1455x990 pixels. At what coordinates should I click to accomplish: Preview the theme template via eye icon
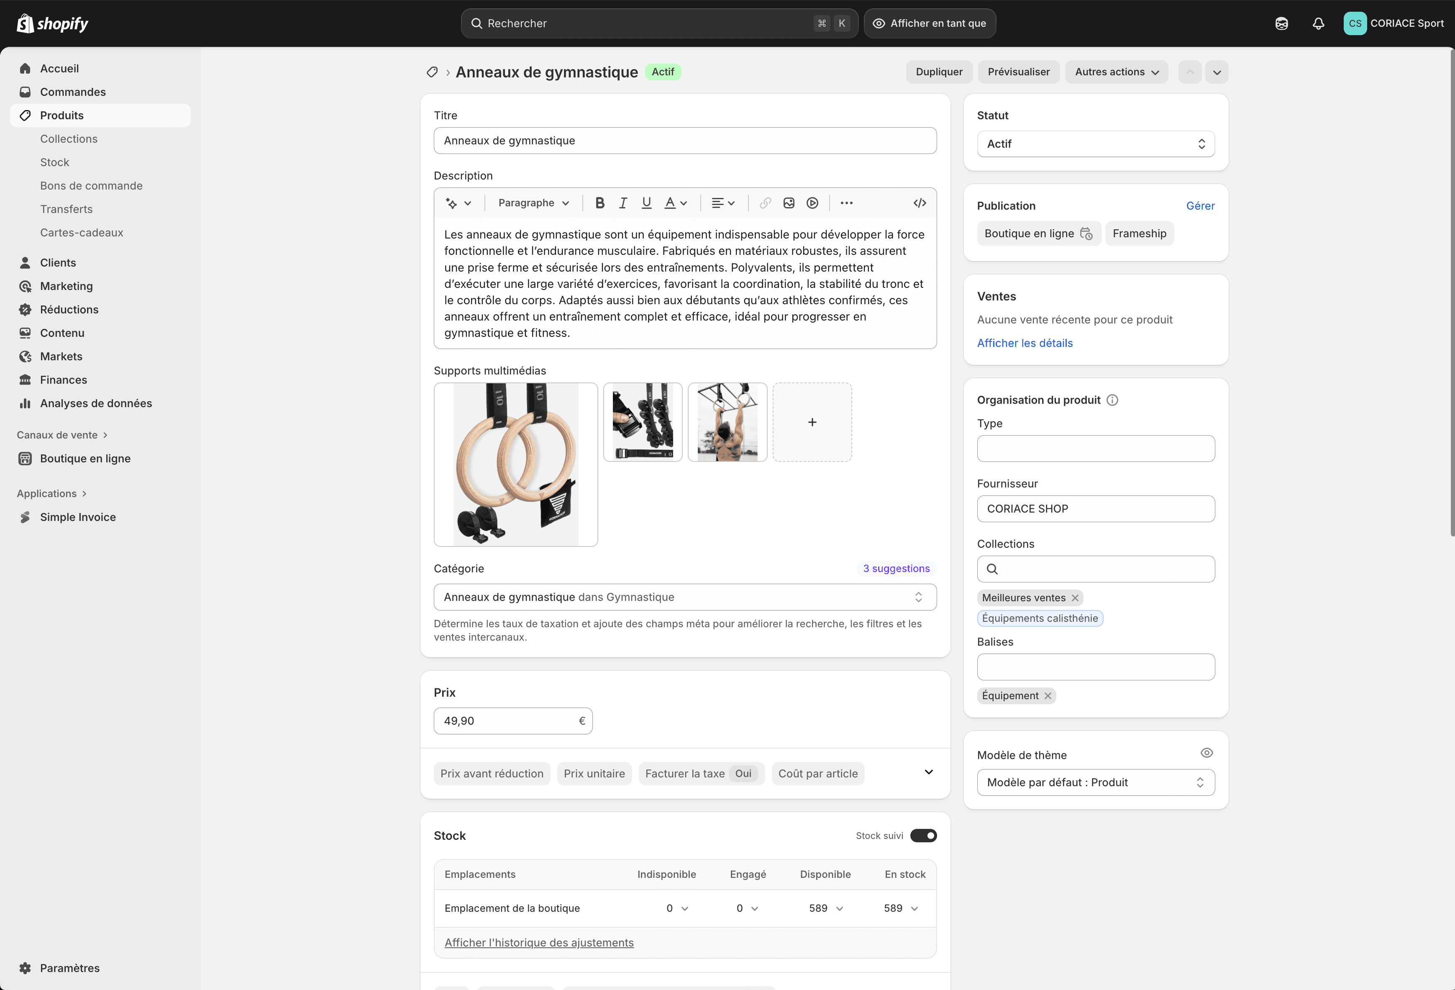click(x=1207, y=753)
